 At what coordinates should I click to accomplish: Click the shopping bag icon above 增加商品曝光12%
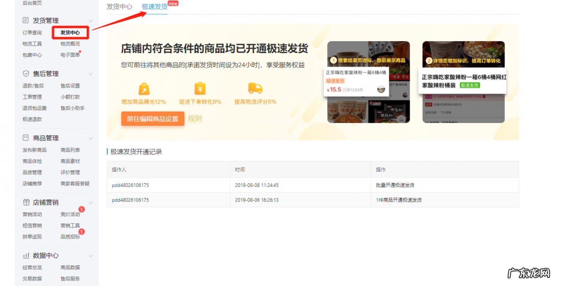(x=143, y=89)
